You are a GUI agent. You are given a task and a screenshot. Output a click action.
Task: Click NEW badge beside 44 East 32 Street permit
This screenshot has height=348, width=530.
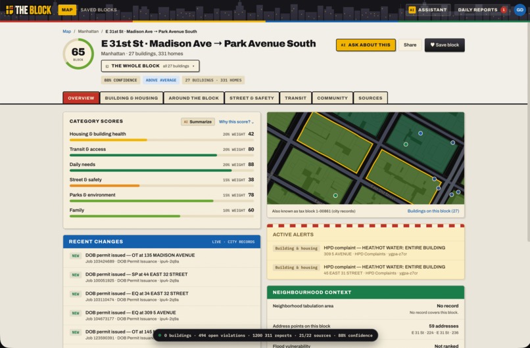pyautogui.click(x=76, y=275)
